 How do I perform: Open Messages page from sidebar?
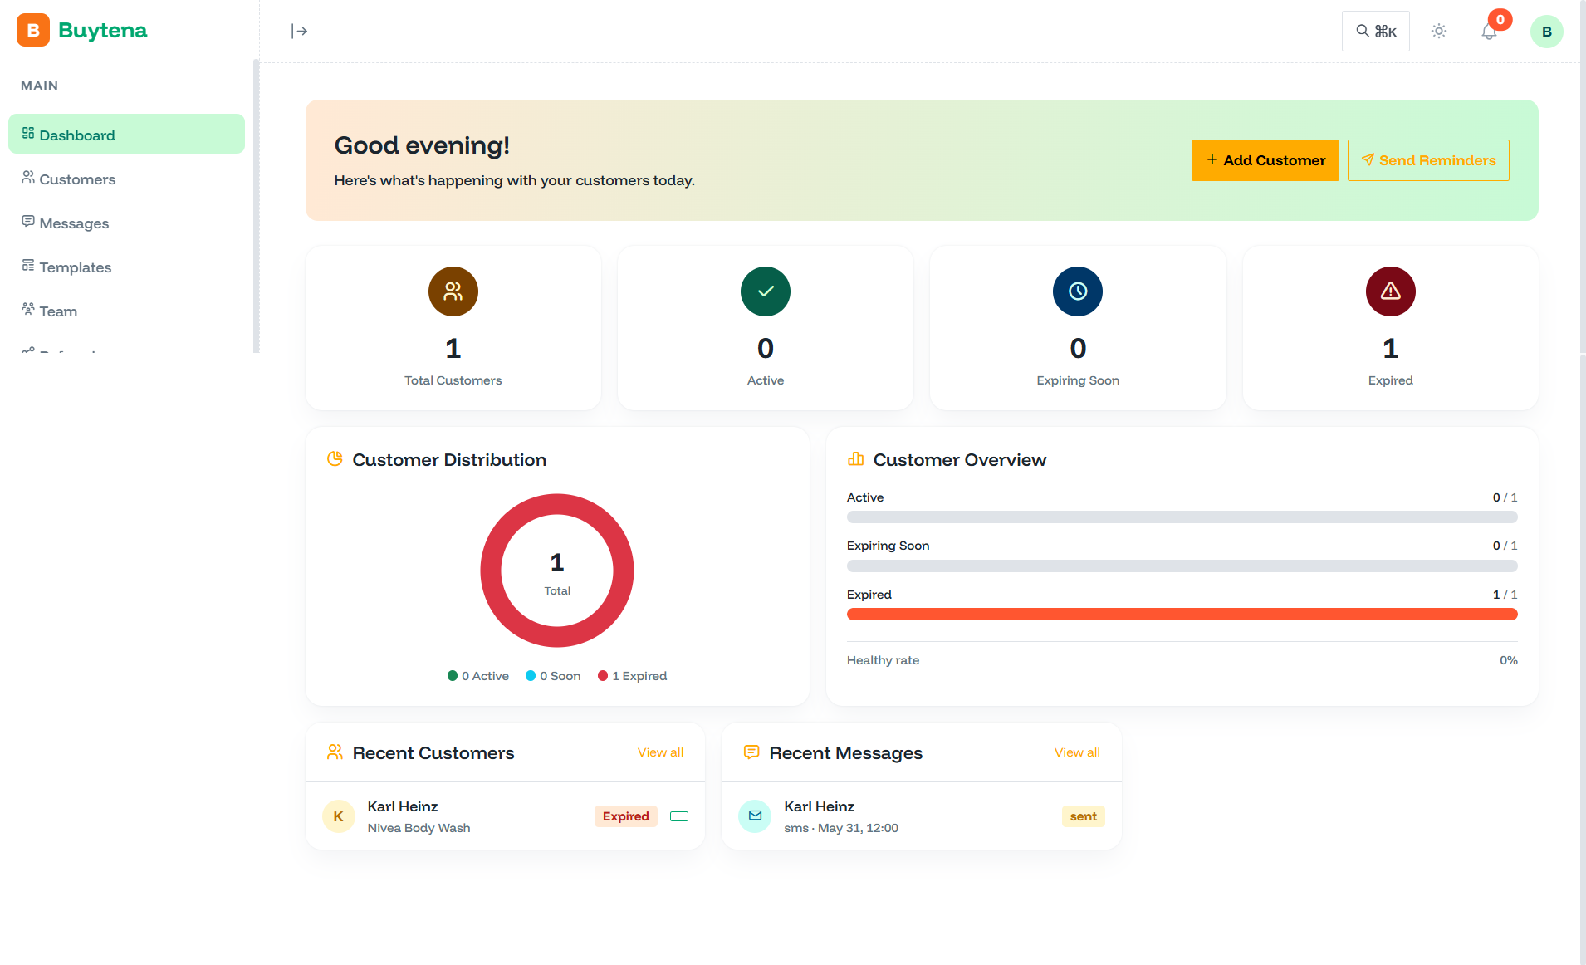pyautogui.click(x=126, y=223)
